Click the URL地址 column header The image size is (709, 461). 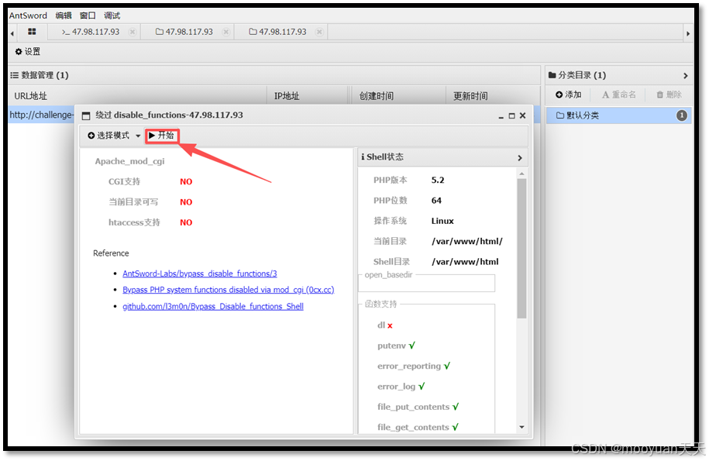click(x=30, y=96)
